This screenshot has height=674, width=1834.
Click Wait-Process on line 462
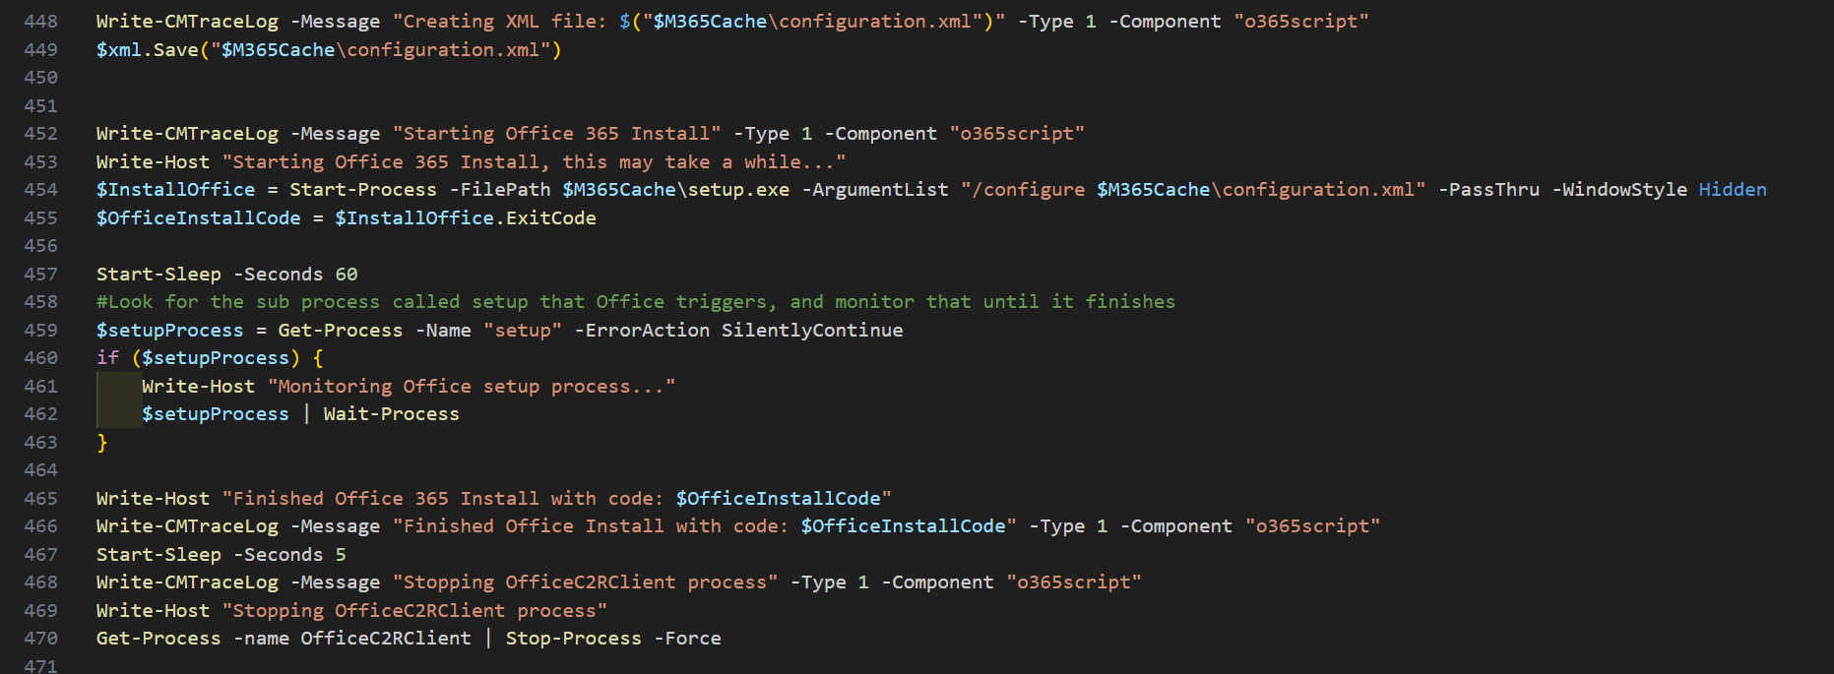pos(392,414)
